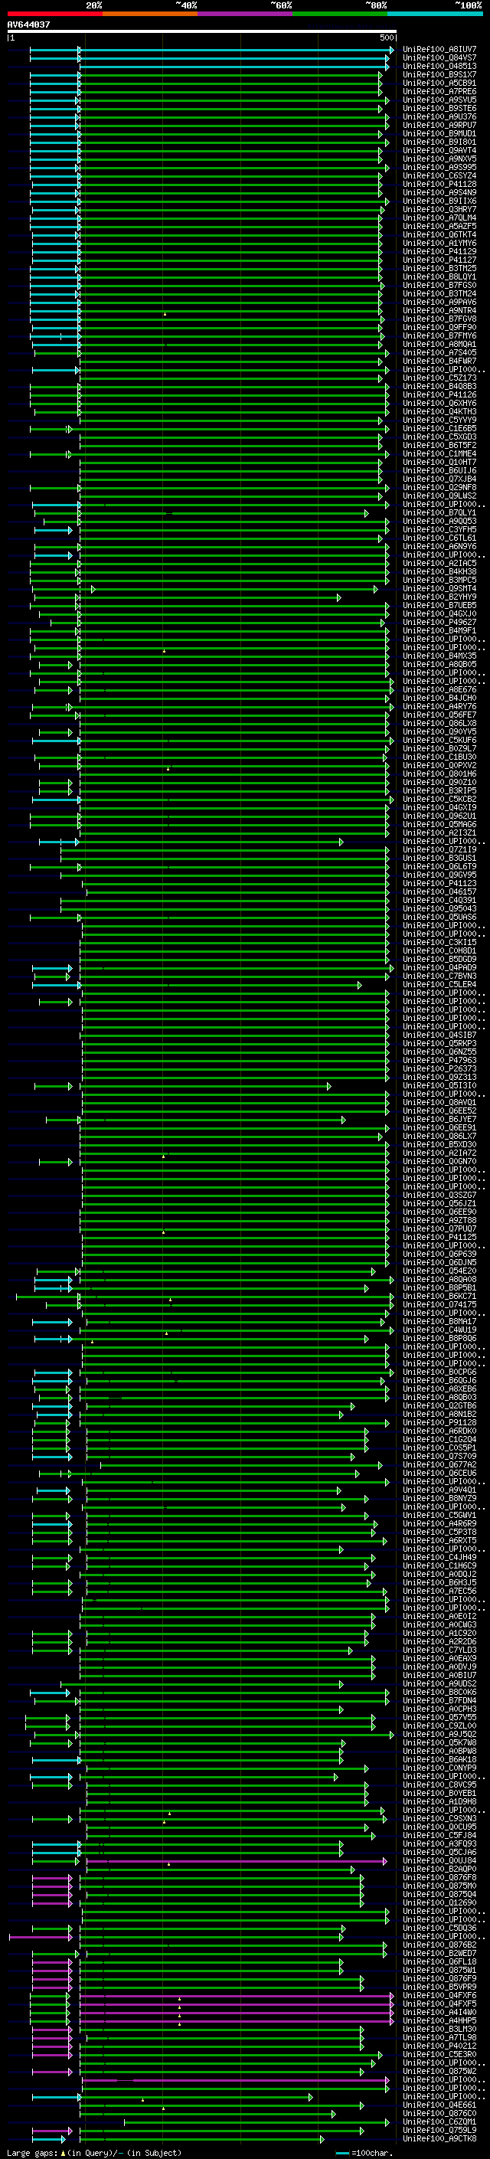Pick the UniRef100_Q9FF90 hit name

click(439, 328)
